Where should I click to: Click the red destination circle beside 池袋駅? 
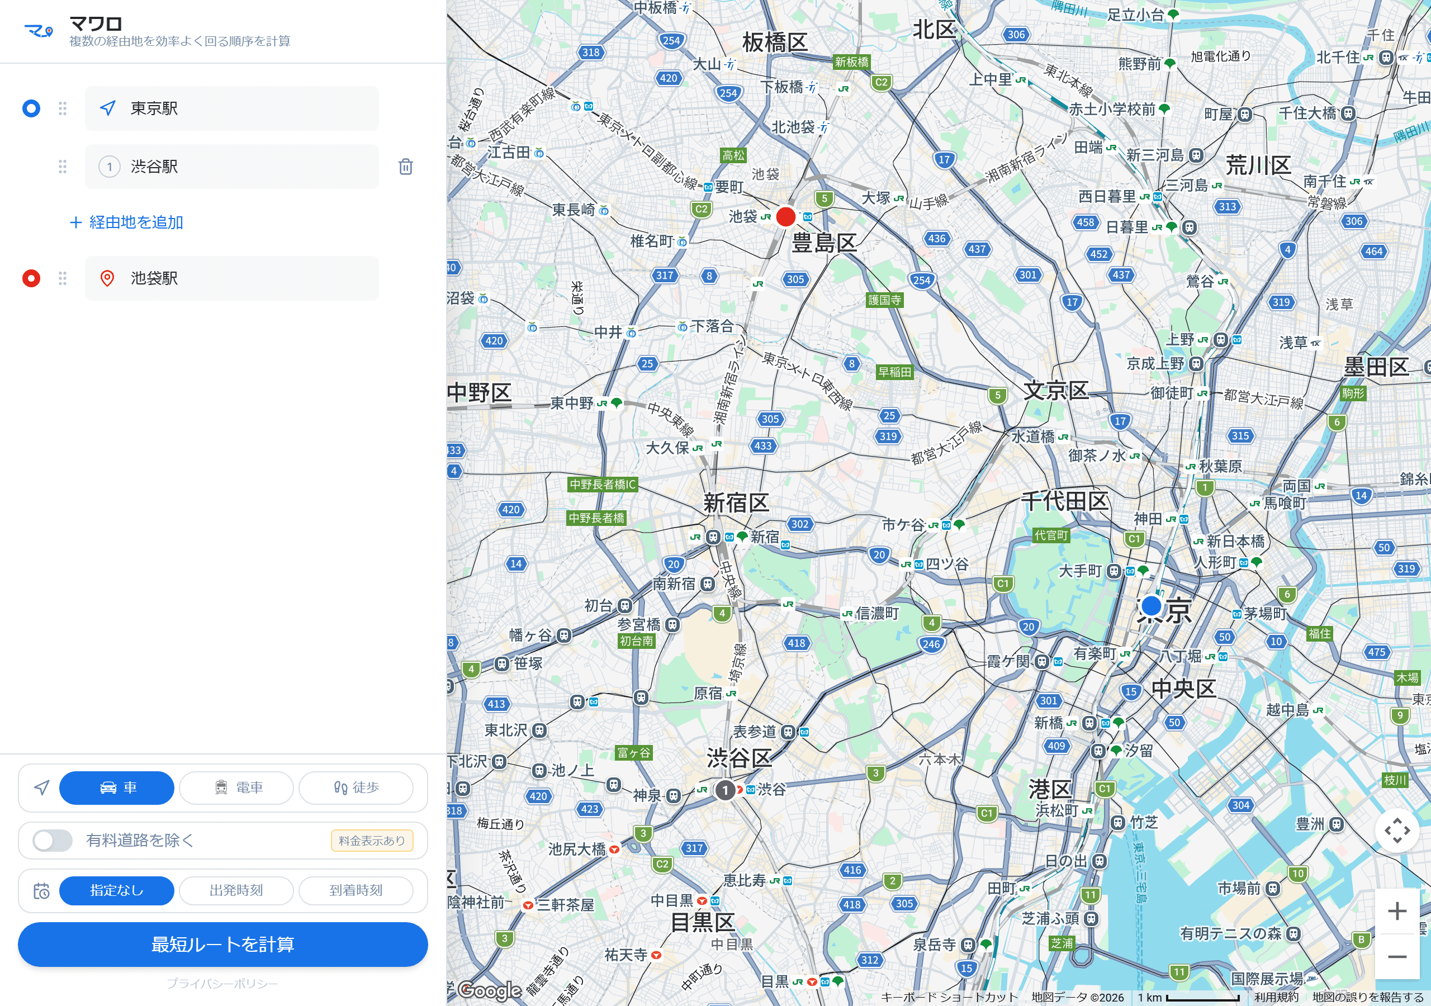click(31, 278)
